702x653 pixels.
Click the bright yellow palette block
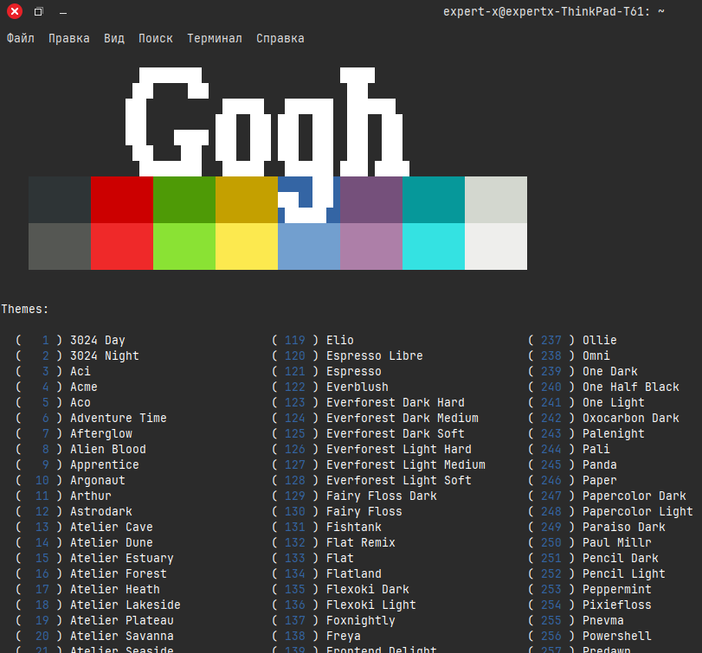click(246, 246)
